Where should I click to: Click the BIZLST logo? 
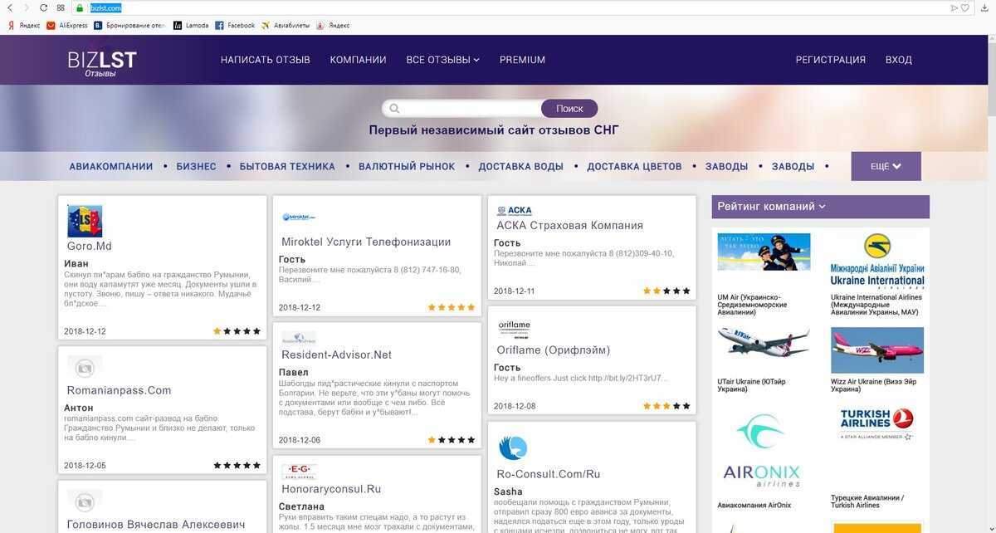point(102,63)
